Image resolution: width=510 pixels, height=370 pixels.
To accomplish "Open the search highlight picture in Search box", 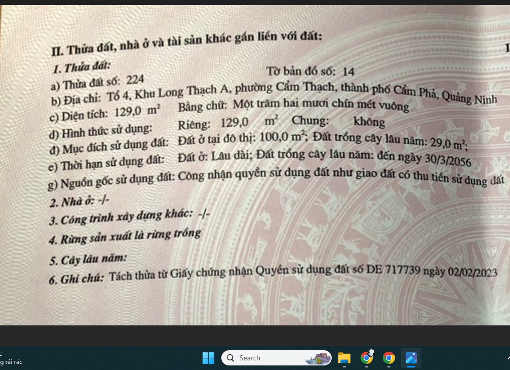I will (x=318, y=358).
